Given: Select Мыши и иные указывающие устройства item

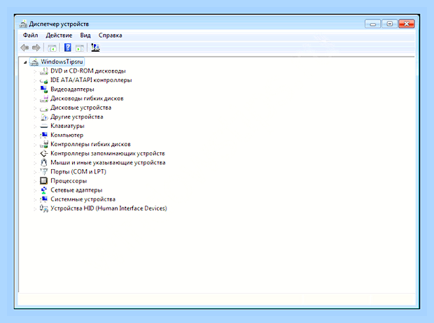Looking at the screenshot, I should 108,163.
